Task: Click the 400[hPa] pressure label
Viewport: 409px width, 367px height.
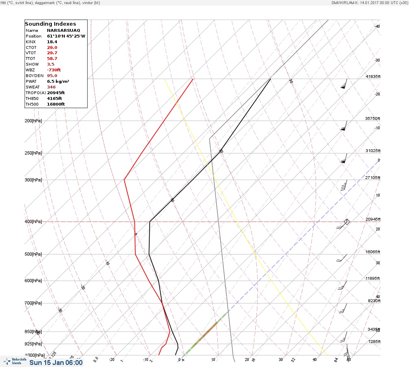Action: pos(33,221)
